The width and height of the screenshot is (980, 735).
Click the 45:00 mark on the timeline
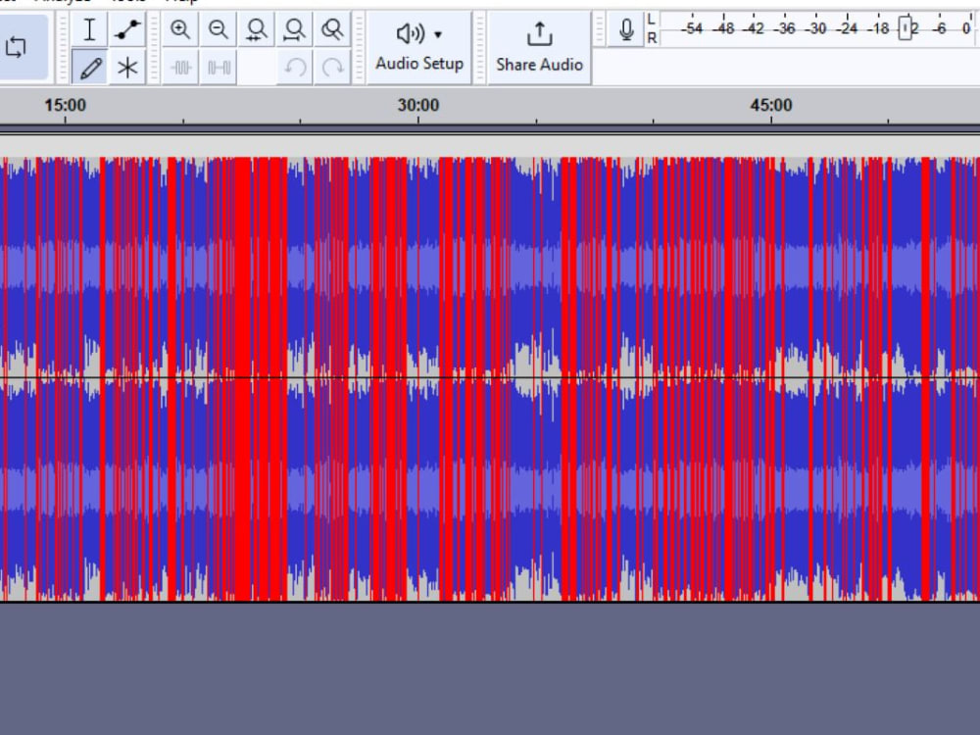tap(771, 105)
